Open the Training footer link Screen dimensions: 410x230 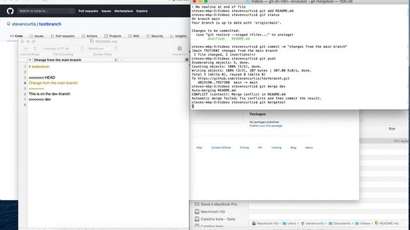[276, 148]
